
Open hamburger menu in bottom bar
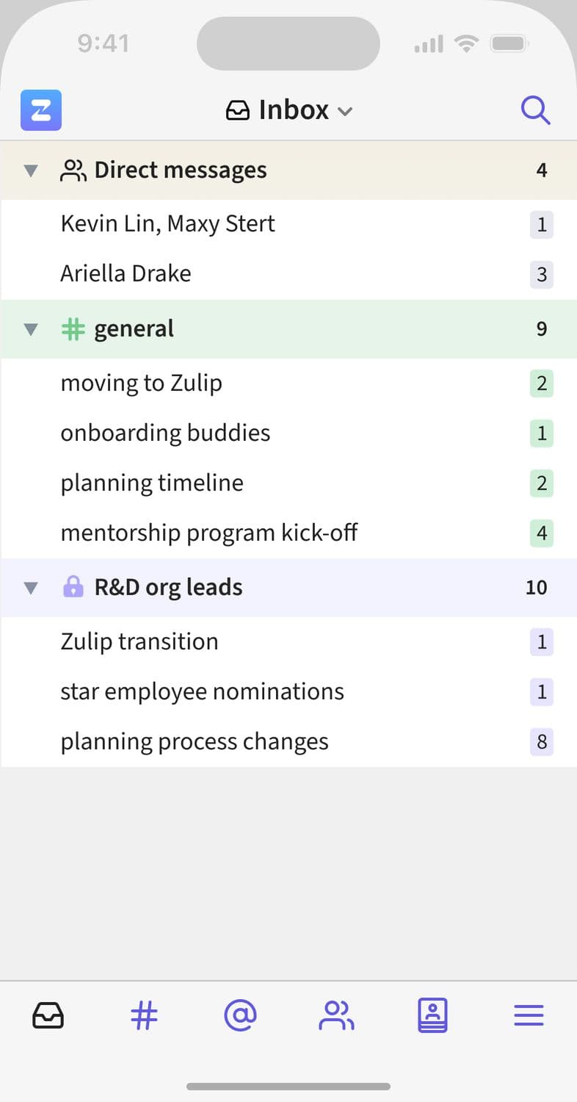[x=529, y=1016]
